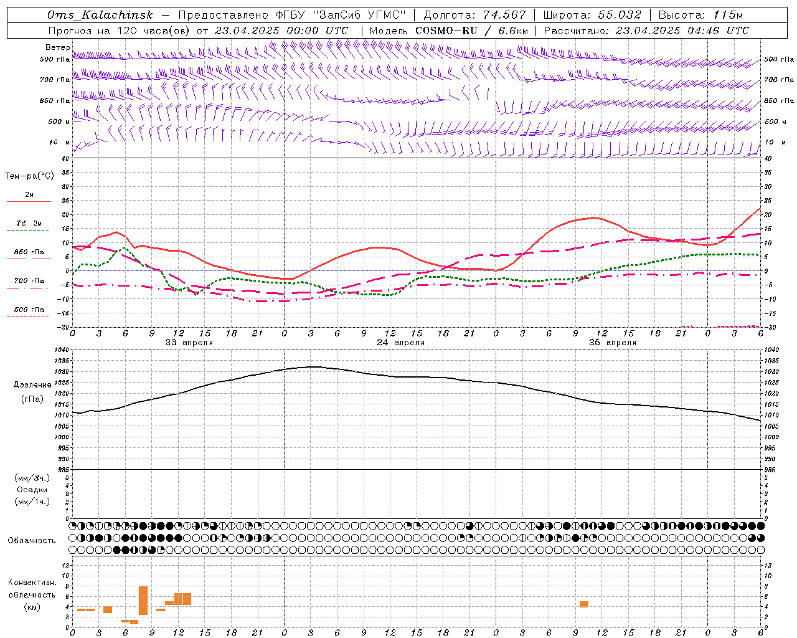Click the Модель COSMO-RU / 6.6км label
Viewport: 797px width, 638px height.
pyautogui.click(x=449, y=31)
